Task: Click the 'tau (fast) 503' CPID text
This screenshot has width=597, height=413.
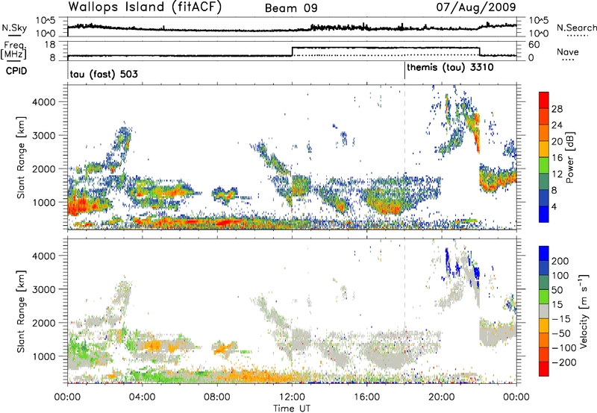Action: coord(104,74)
